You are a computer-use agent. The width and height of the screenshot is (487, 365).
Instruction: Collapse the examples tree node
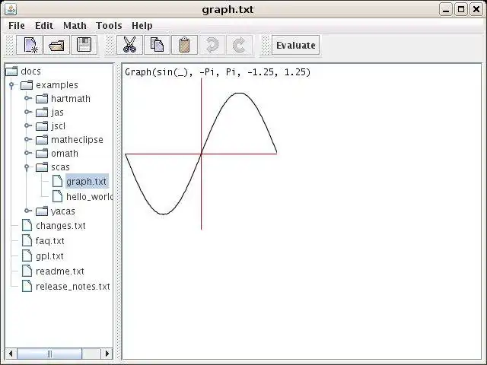[x=12, y=84]
